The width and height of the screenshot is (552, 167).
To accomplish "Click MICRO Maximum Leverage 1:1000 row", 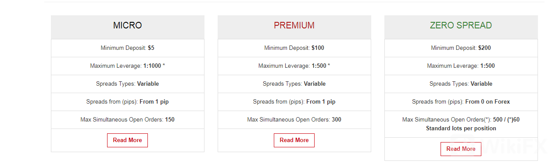I will 128,66.
